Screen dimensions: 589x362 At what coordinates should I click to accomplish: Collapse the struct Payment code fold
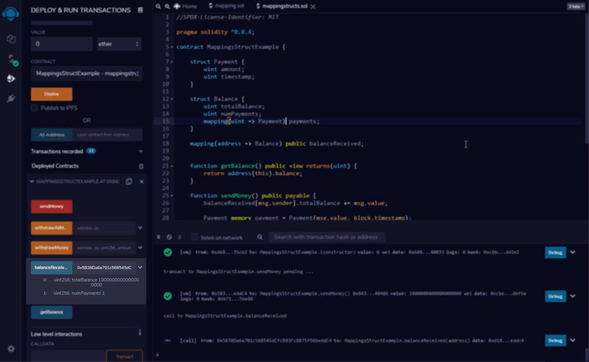tap(172, 62)
